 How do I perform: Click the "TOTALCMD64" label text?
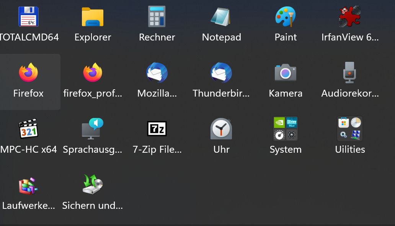pyautogui.click(x=29, y=37)
